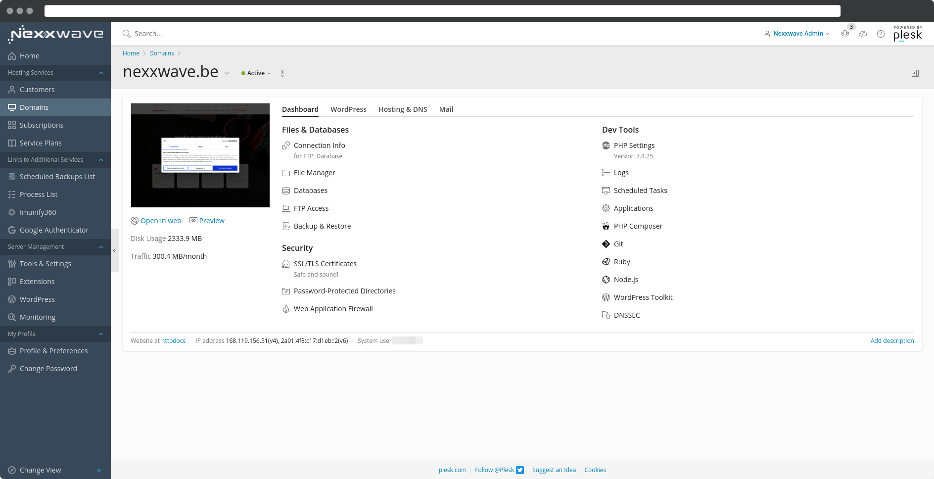Click the WordPress Toolkit icon
The image size is (934, 479).
606,297
